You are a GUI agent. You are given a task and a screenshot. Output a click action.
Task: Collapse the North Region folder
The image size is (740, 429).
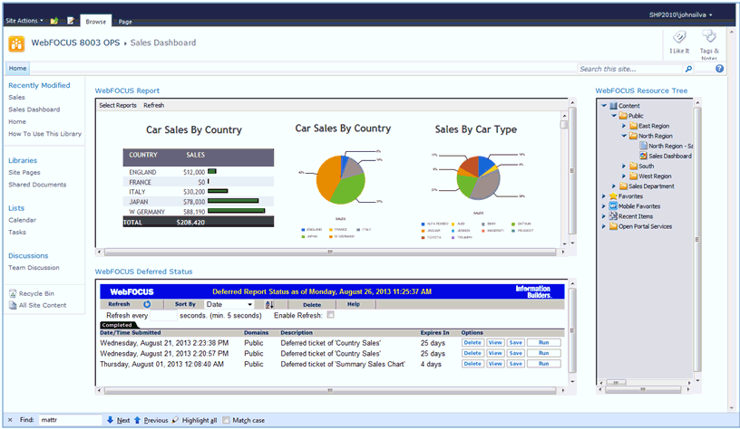pos(624,136)
